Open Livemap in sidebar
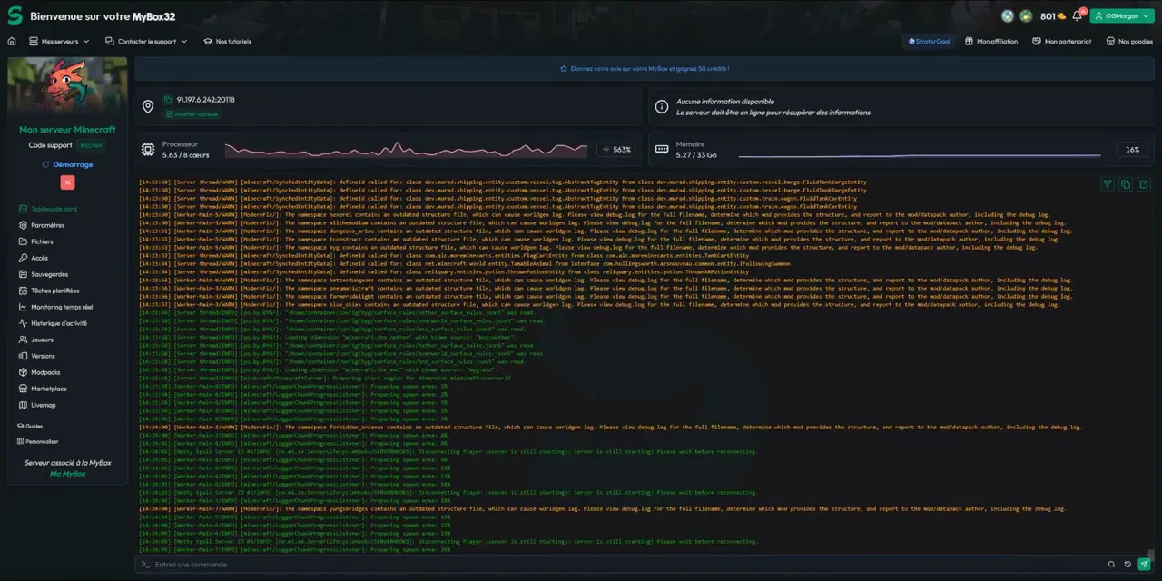This screenshot has width=1162, height=581. (x=37, y=405)
